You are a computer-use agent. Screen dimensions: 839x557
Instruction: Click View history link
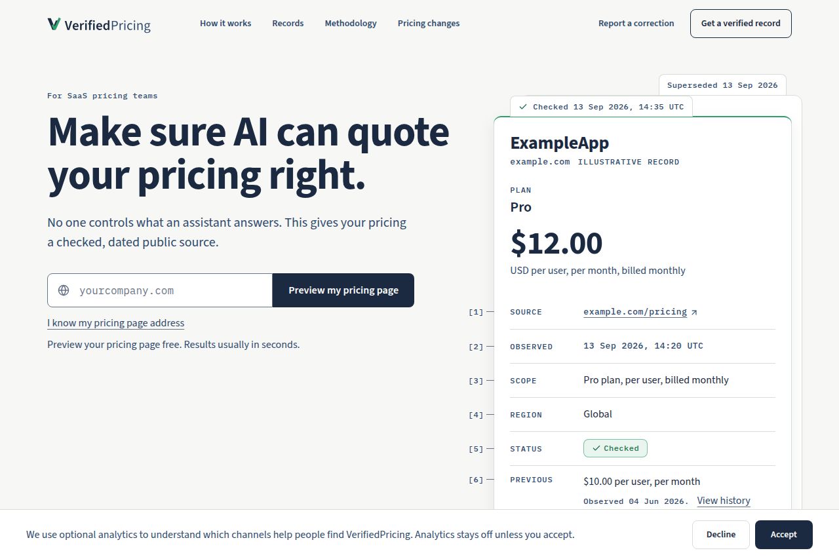click(724, 501)
